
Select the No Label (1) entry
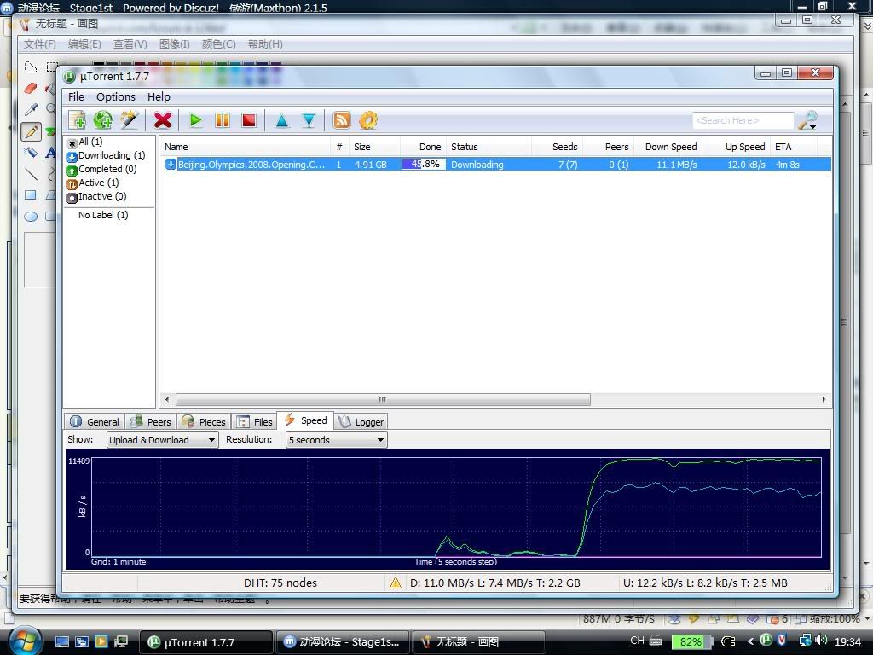(x=103, y=215)
